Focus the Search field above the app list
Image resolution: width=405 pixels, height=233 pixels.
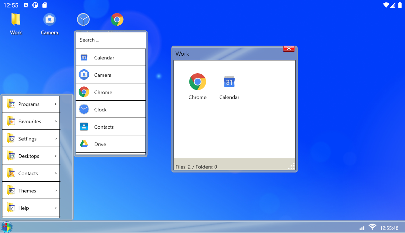point(111,40)
